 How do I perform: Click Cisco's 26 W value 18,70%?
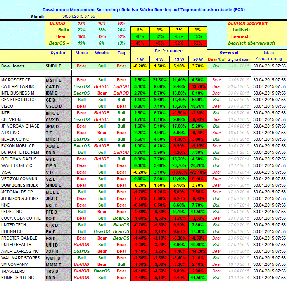[198, 106]
